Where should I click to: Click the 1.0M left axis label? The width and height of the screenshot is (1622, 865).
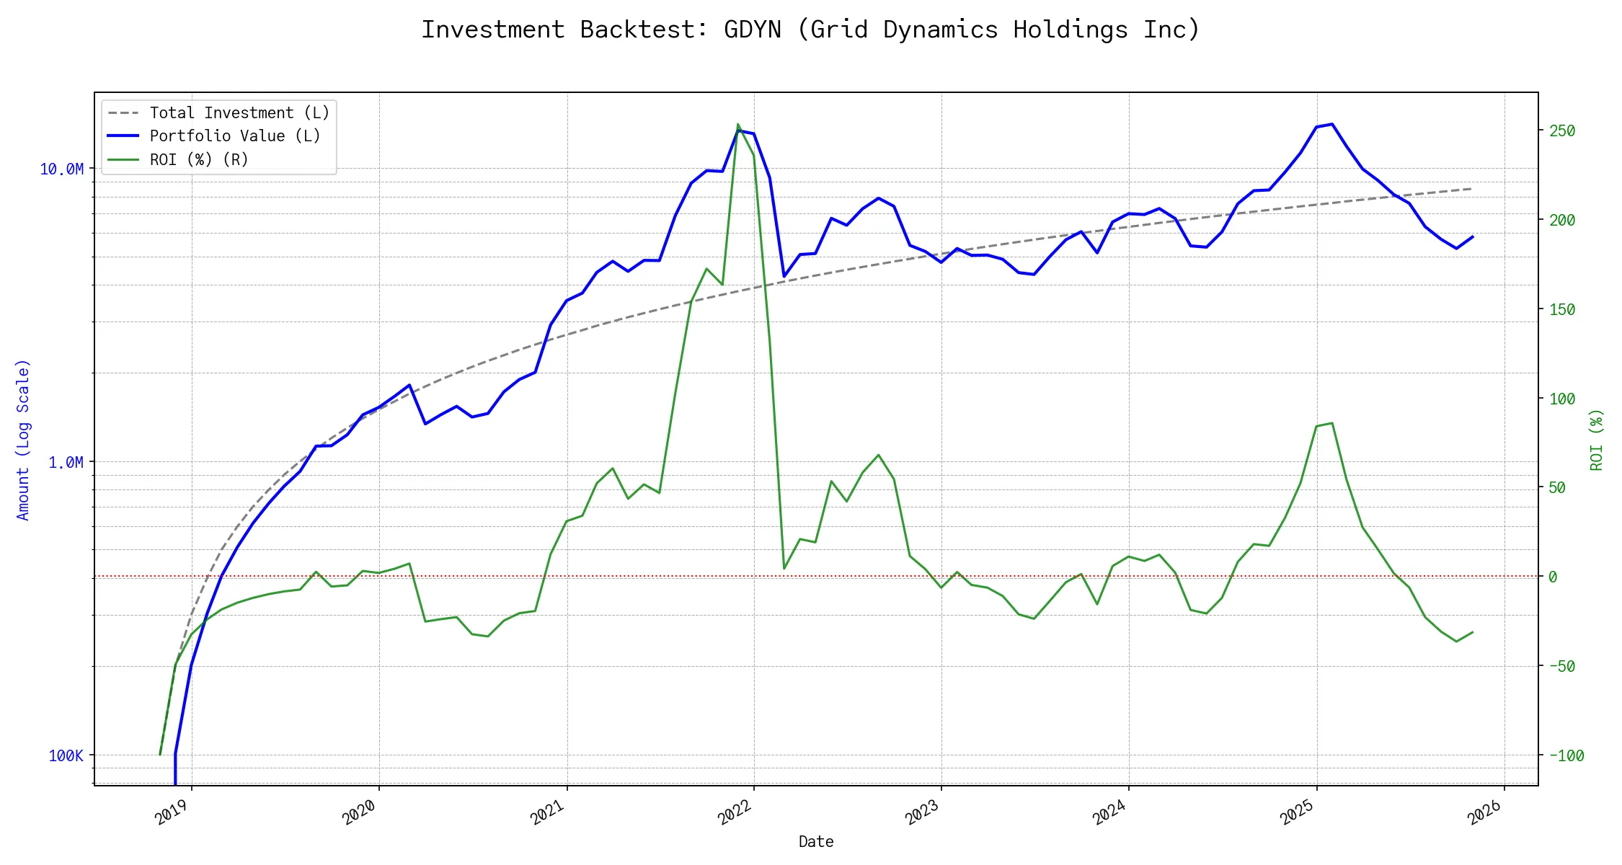tap(66, 463)
